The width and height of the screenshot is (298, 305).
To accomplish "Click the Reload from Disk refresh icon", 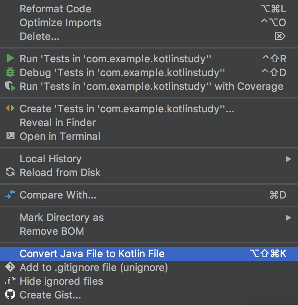I will click(10, 172).
